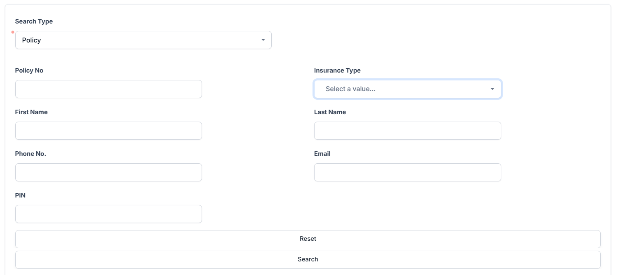Click the Last Name label
Viewport: 618px width, 275px height.
tap(330, 112)
